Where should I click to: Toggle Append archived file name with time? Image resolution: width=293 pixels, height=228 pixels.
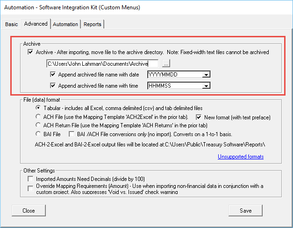(x=53, y=85)
